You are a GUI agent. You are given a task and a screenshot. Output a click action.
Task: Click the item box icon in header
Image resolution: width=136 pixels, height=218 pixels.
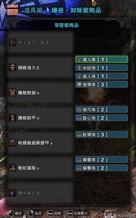coord(13,10)
